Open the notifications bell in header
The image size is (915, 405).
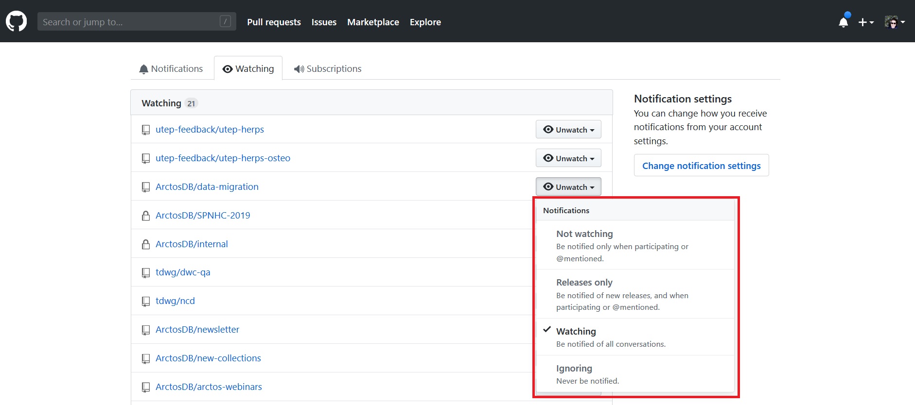(844, 22)
